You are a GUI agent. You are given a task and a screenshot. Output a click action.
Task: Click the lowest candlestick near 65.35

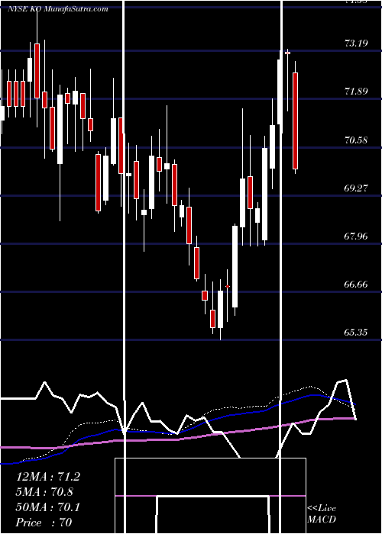(x=220, y=309)
